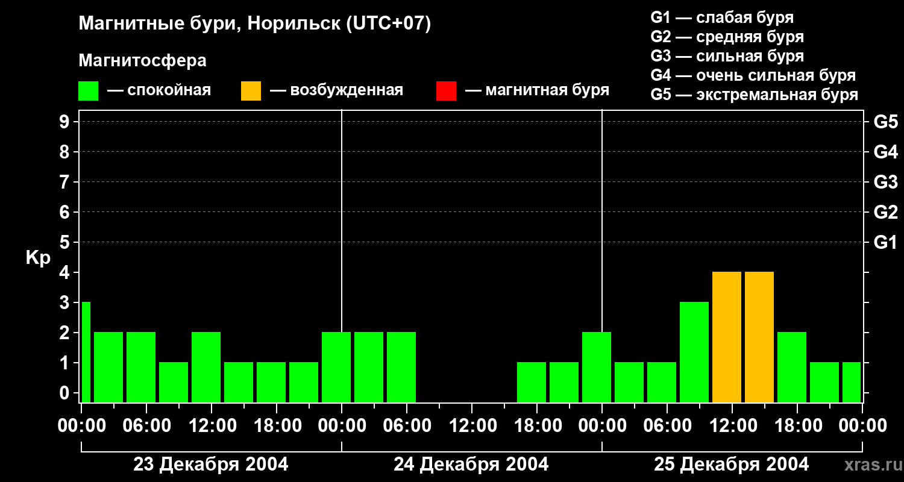Click the '24 Декабря 2004' date label
Screen dimensions: 904x482
click(x=471, y=465)
